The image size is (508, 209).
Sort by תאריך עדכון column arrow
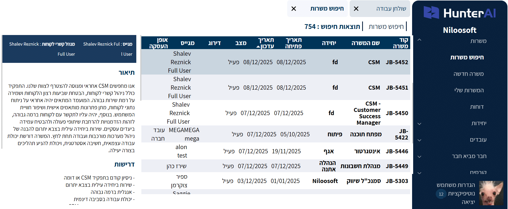coord(258,47)
